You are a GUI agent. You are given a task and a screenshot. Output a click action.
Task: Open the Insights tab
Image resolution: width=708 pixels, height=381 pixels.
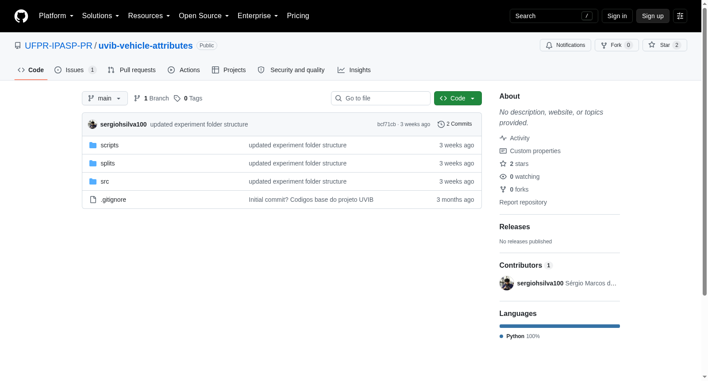coord(354,70)
